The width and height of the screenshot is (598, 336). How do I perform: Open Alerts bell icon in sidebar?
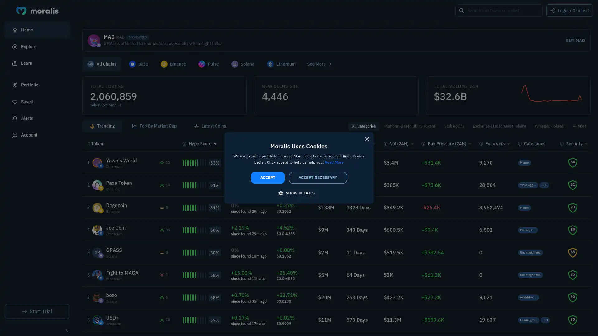coord(15,119)
